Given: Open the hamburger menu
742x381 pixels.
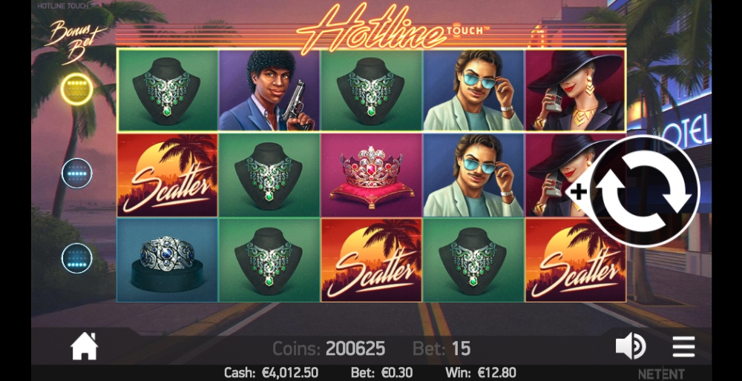Looking at the screenshot, I should (x=684, y=347).
